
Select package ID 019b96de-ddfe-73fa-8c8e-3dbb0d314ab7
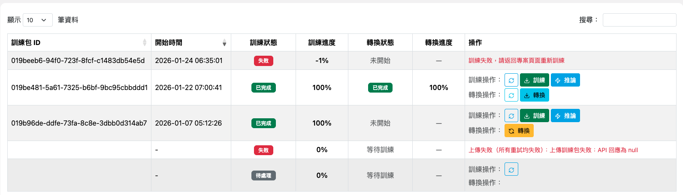(x=79, y=123)
